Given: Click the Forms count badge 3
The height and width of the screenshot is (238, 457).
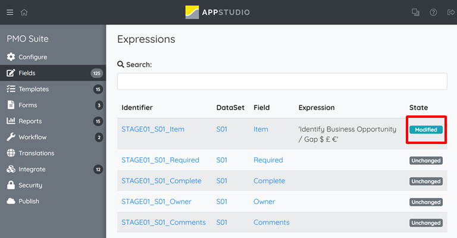Looking at the screenshot, I should pyautogui.click(x=99, y=105).
